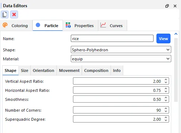The image size is (181, 133).
Task: Click the red X delete icon
Action: tap(14, 14)
